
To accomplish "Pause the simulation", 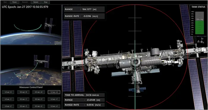I will (x=15, y=2).
